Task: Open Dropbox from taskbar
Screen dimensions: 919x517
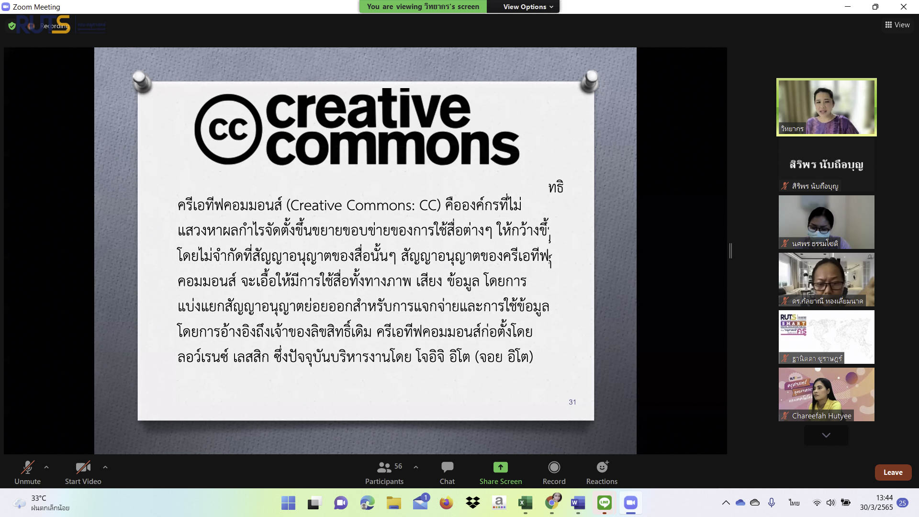Action: click(472, 503)
